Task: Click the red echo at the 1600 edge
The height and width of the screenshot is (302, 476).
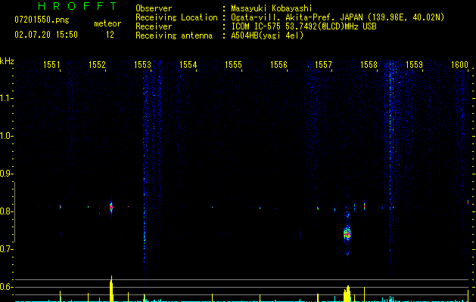Action: [468, 202]
